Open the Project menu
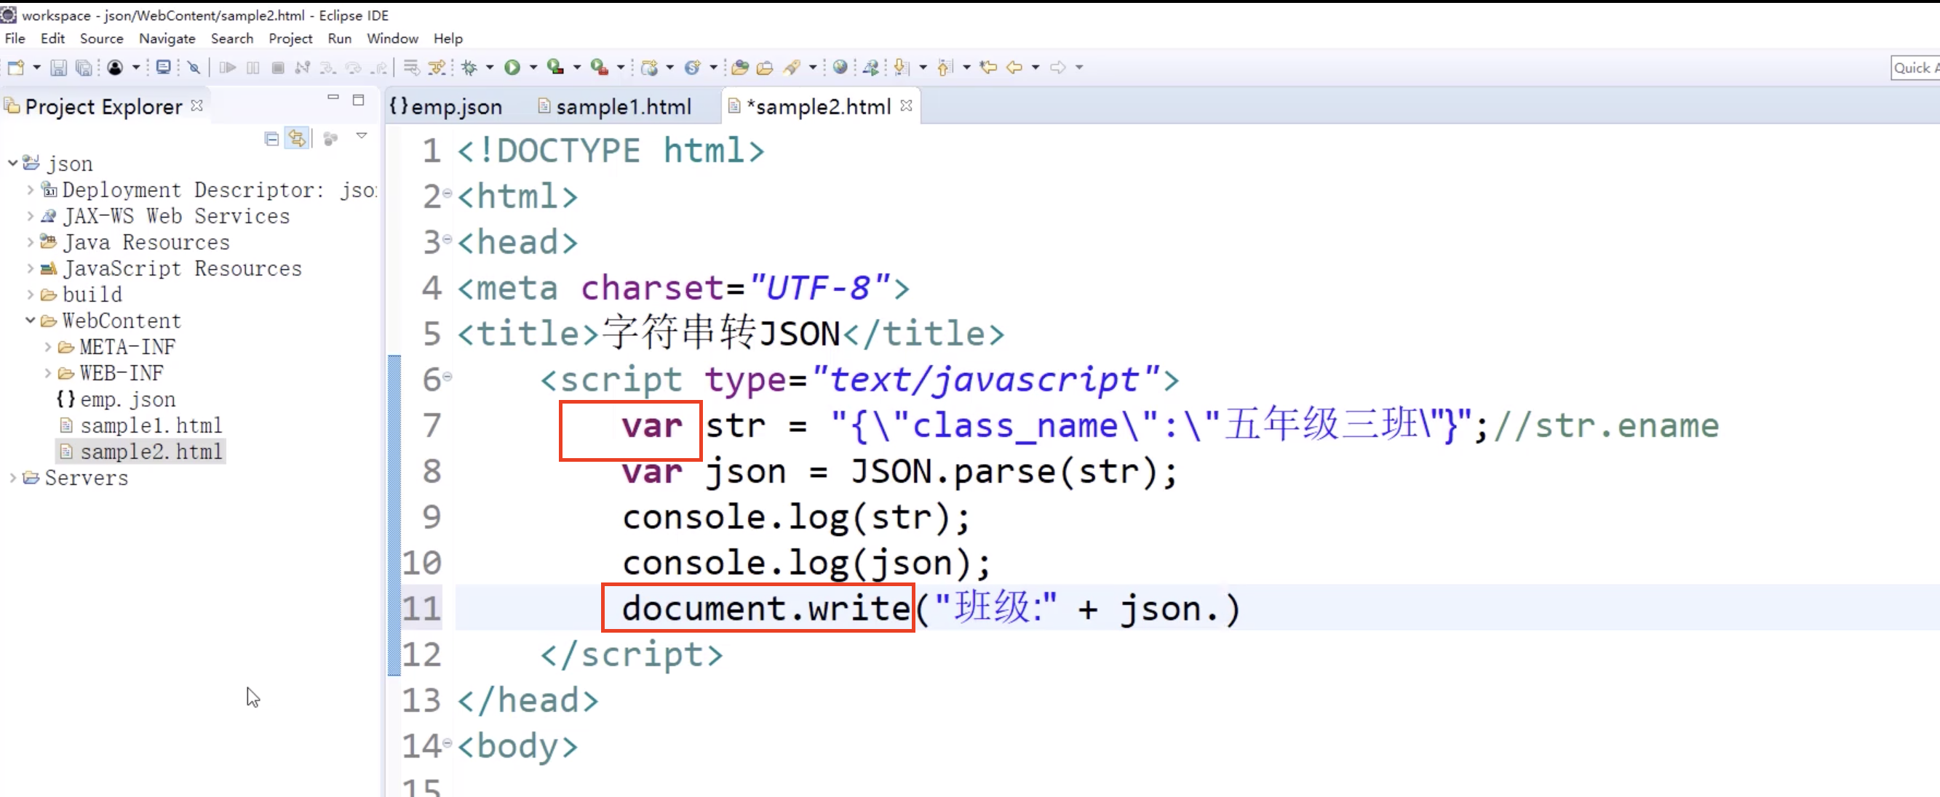Viewport: 1940px width, 797px height. click(290, 39)
